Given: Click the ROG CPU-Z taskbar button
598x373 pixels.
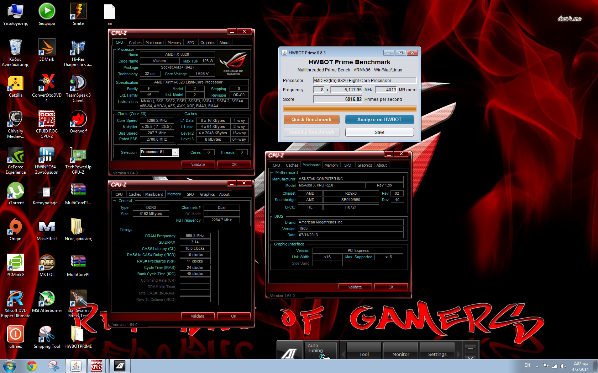Looking at the screenshot, I should click(96, 366).
